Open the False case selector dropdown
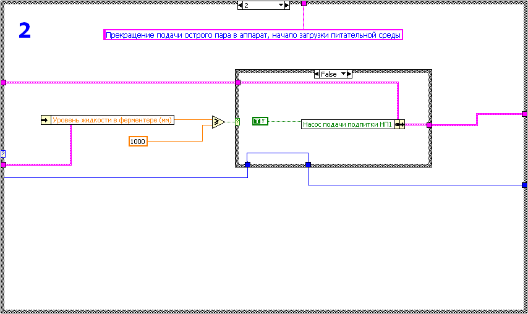The height and width of the screenshot is (314, 528). (x=344, y=74)
